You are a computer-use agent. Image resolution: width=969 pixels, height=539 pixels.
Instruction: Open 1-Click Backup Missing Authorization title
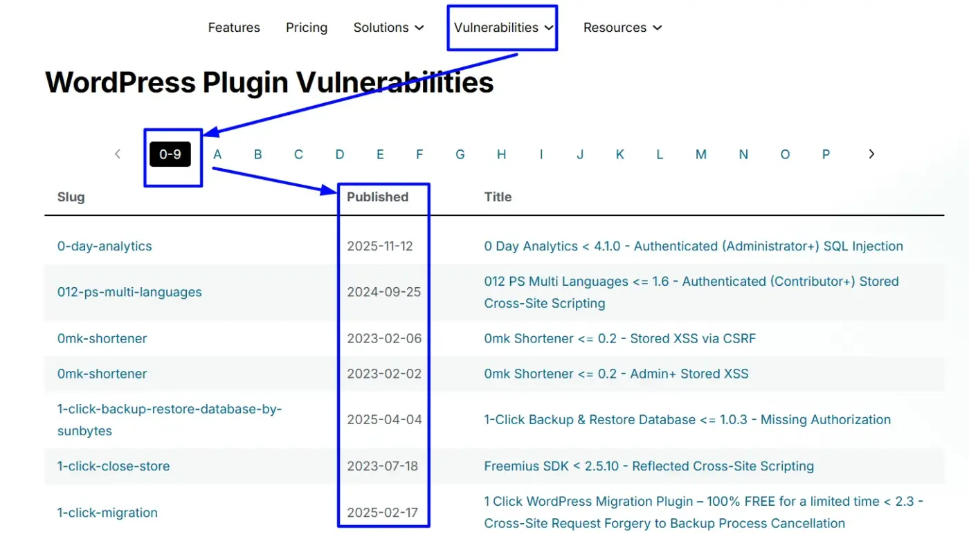(x=687, y=420)
